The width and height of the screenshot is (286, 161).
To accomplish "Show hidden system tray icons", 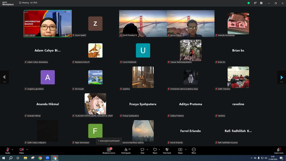I will (x=252, y=158).
